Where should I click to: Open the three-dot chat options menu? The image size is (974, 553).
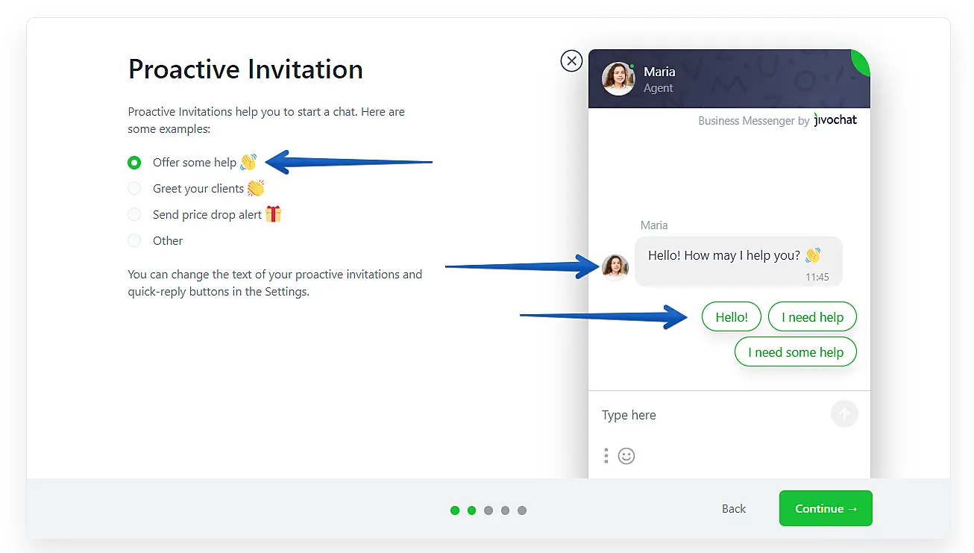(606, 455)
